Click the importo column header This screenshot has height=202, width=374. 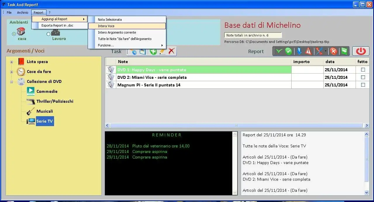(x=307, y=62)
